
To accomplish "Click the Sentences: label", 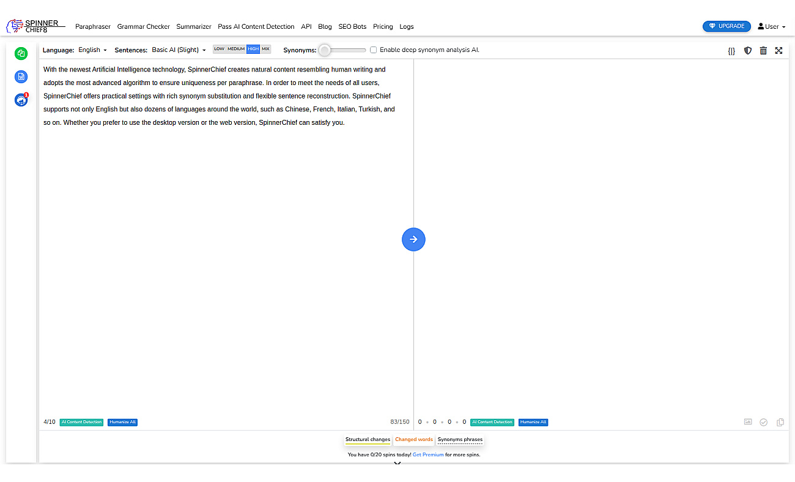I will (131, 50).
